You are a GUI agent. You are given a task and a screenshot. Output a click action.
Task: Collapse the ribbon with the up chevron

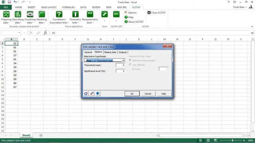pyautogui.click(x=252, y=27)
